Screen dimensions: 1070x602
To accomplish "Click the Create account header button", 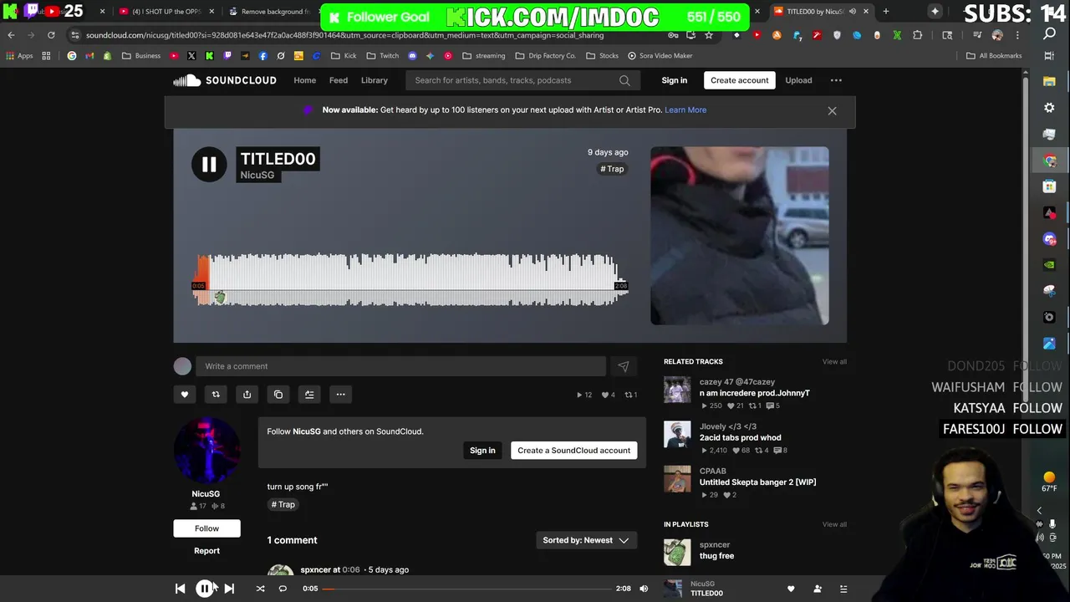I will pyautogui.click(x=739, y=80).
